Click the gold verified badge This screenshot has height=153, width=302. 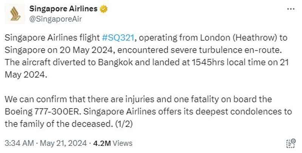[103, 9]
